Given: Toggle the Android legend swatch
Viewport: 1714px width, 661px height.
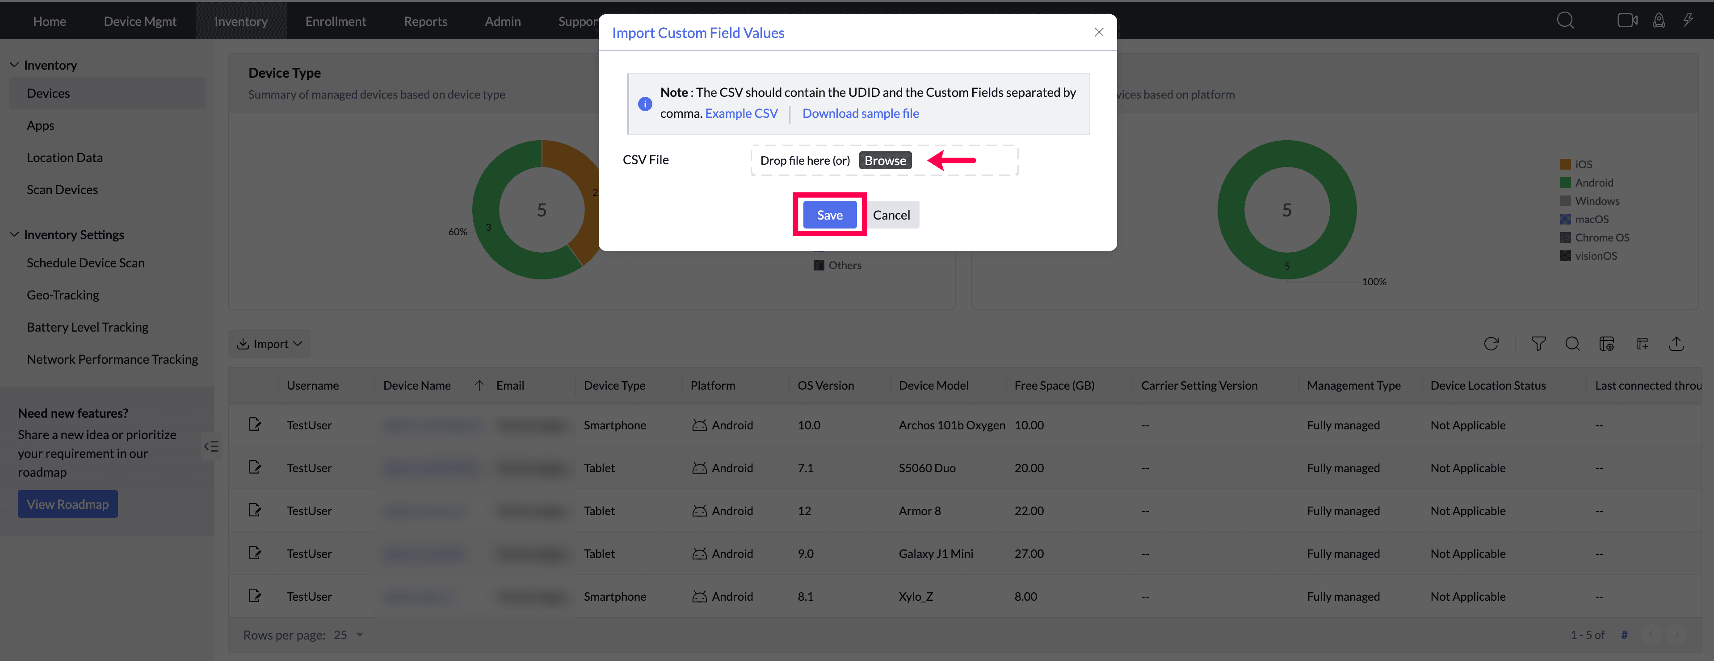Looking at the screenshot, I should pos(1565,182).
